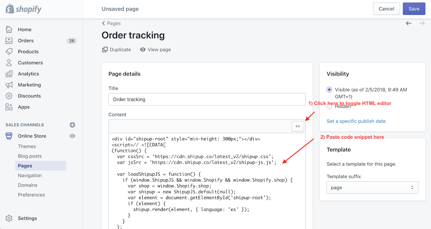Select the Hidden radio button
Screen dimensions: 431x229
point(329,106)
